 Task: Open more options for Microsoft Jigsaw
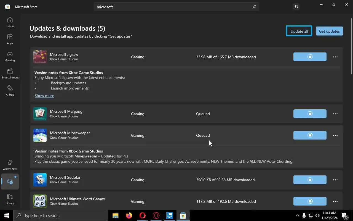coord(335,57)
